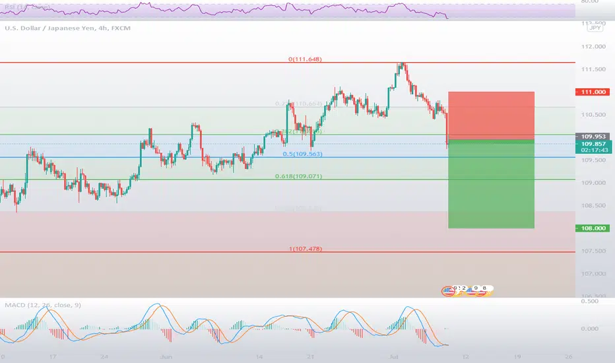Click the 107.500 price axis value
This screenshot has height=363, width=615.
pyautogui.click(x=593, y=251)
